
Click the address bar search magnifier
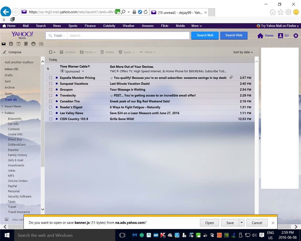point(123,12)
